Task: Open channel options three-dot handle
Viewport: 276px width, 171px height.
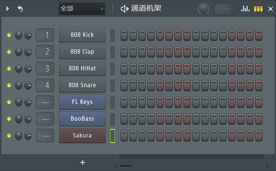Action: (113, 8)
